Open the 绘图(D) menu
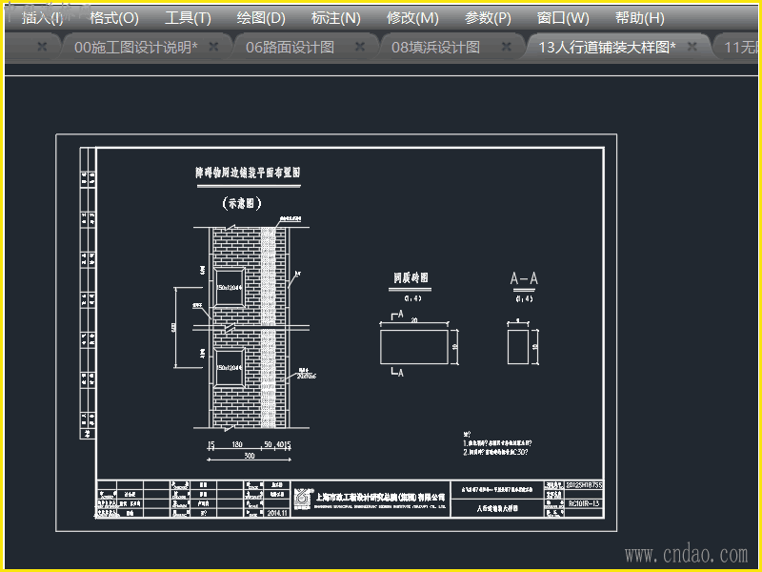This screenshot has height=572, width=762. 261,18
